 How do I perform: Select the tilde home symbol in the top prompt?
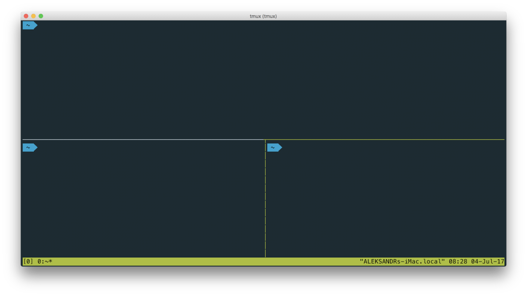point(28,25)
